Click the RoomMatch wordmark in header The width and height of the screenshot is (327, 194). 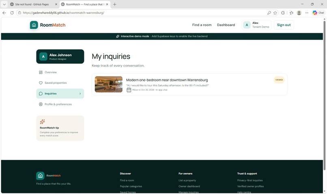coord(53,25)
